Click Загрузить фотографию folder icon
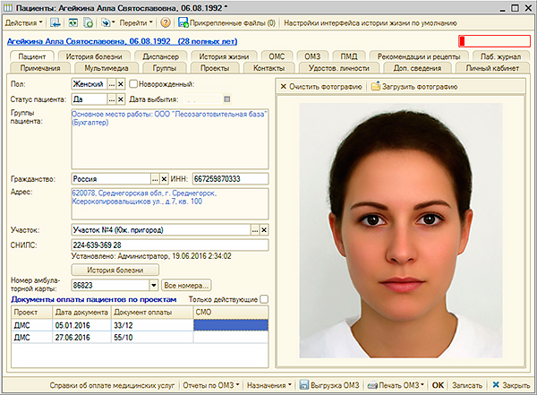This screenshot has height=395, width=537. (x=377, y=87)
